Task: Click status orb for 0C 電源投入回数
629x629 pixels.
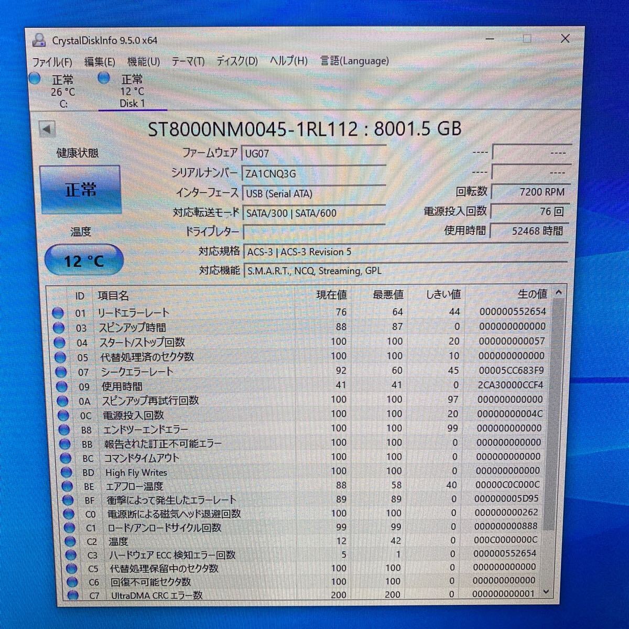Action: pyautogui.click(x=63, y=416)
